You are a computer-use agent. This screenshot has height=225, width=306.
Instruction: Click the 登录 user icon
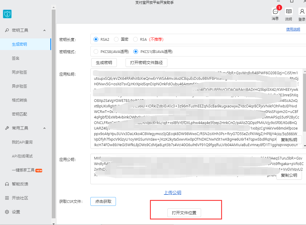tap(302, 12)
